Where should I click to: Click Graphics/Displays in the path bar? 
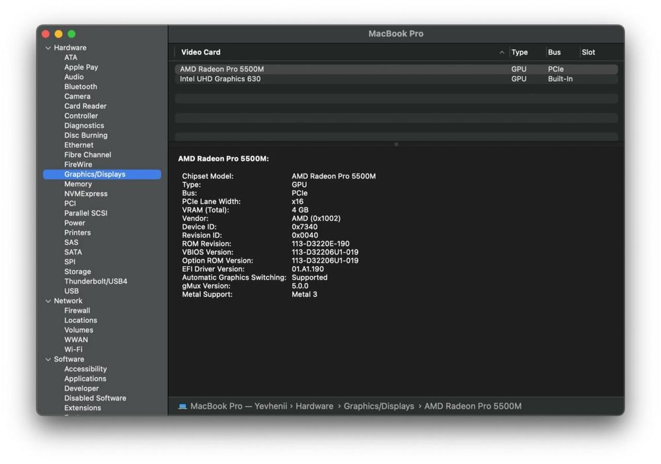coord(379,407)
